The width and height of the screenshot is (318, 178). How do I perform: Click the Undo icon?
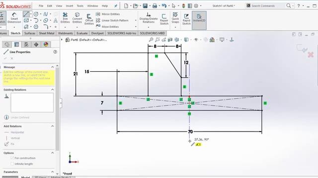164,6
